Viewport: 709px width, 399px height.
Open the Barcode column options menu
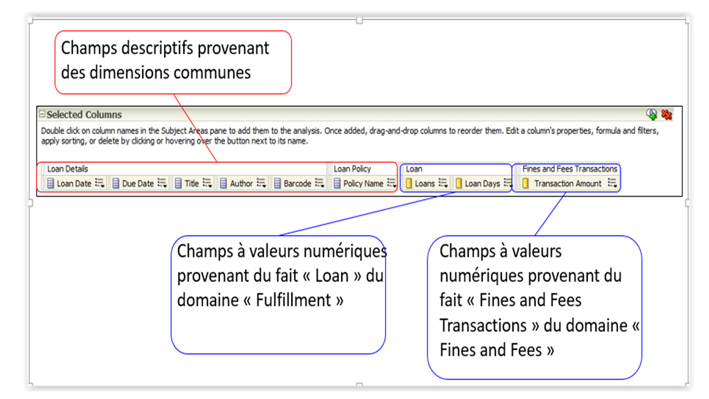320,183
